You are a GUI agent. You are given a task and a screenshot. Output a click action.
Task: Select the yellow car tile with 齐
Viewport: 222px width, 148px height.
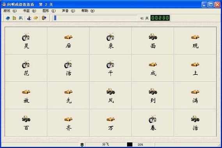tap(68, 123)
